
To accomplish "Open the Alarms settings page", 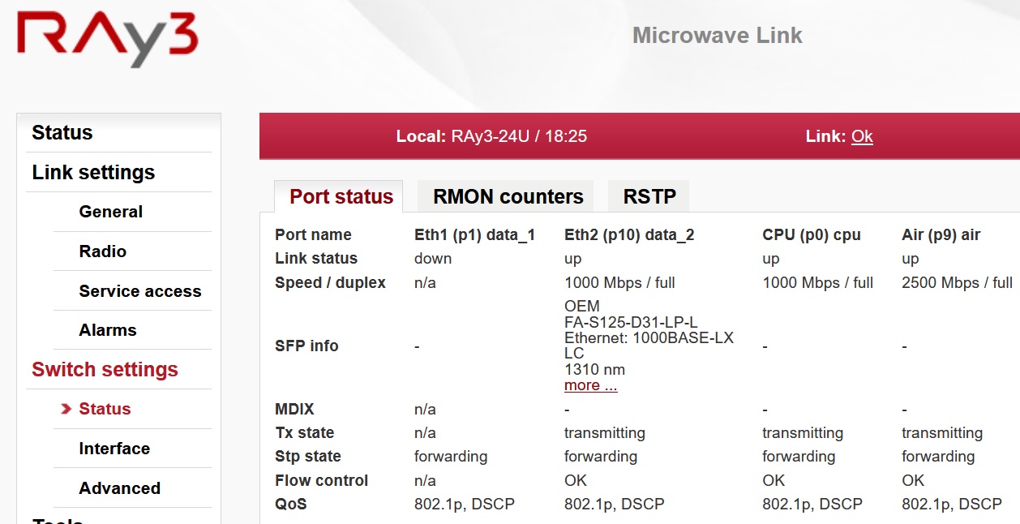I will click(108, 330).
